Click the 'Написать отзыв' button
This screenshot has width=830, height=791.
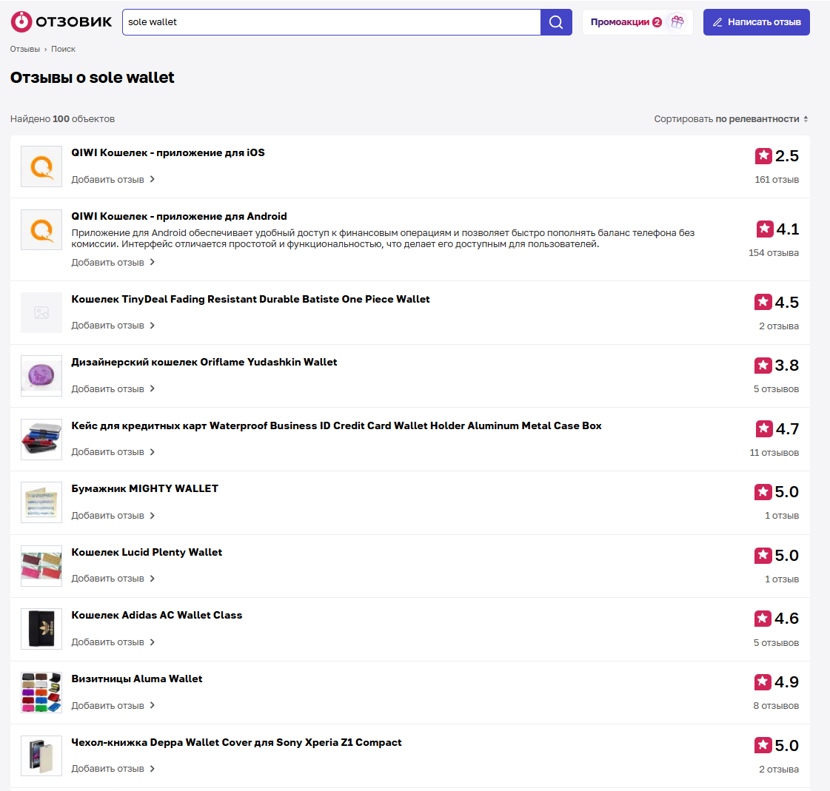756,22
